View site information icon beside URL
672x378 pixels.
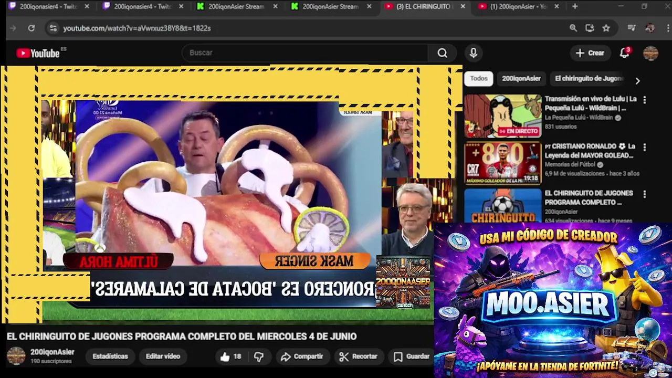pyautogui.click(x=52, y=28)
